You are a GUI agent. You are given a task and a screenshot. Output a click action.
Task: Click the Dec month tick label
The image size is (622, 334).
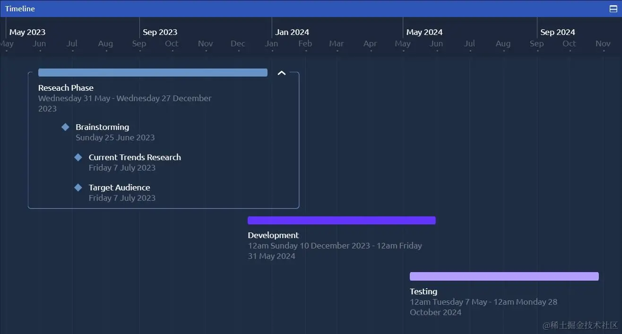[238, 43]
